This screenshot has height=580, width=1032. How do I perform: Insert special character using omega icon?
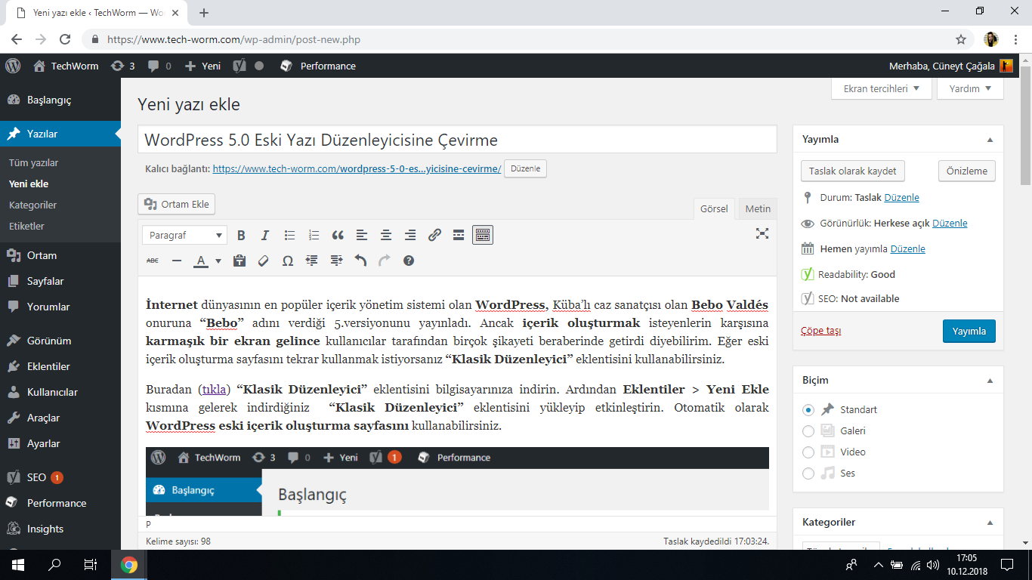pyautogui.click(x=288, y=261)
